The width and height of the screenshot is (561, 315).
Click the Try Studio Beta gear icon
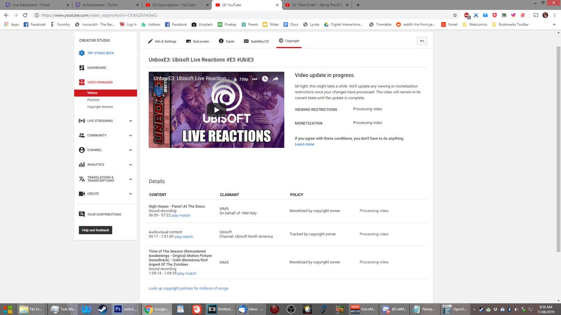[82, 53]
